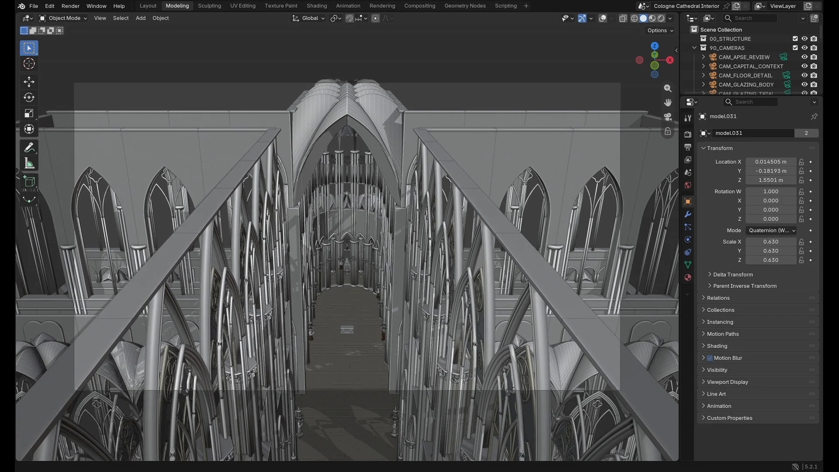Disable rendering for CAM_FLOOR_DETAIL
Image resolution: width=839 pixels, height=472 pixels.
[x=814, y=76]
